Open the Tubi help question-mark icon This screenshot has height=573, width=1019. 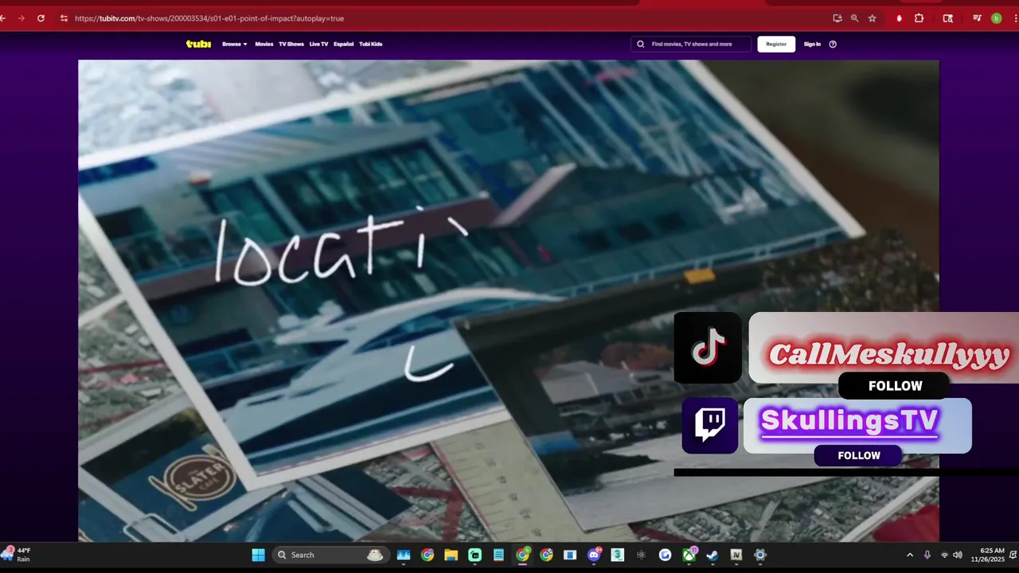833,44
